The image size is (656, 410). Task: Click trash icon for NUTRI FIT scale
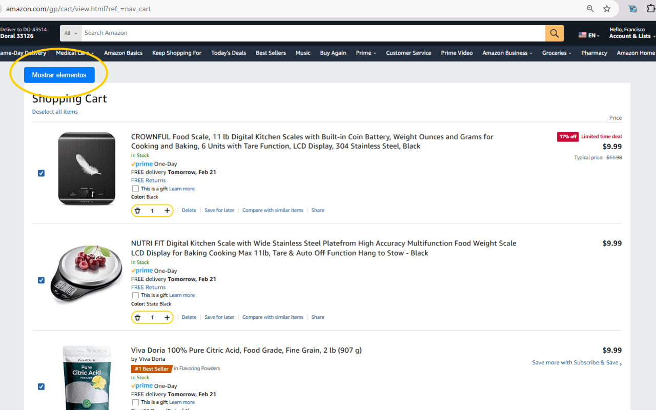[137, 318]
